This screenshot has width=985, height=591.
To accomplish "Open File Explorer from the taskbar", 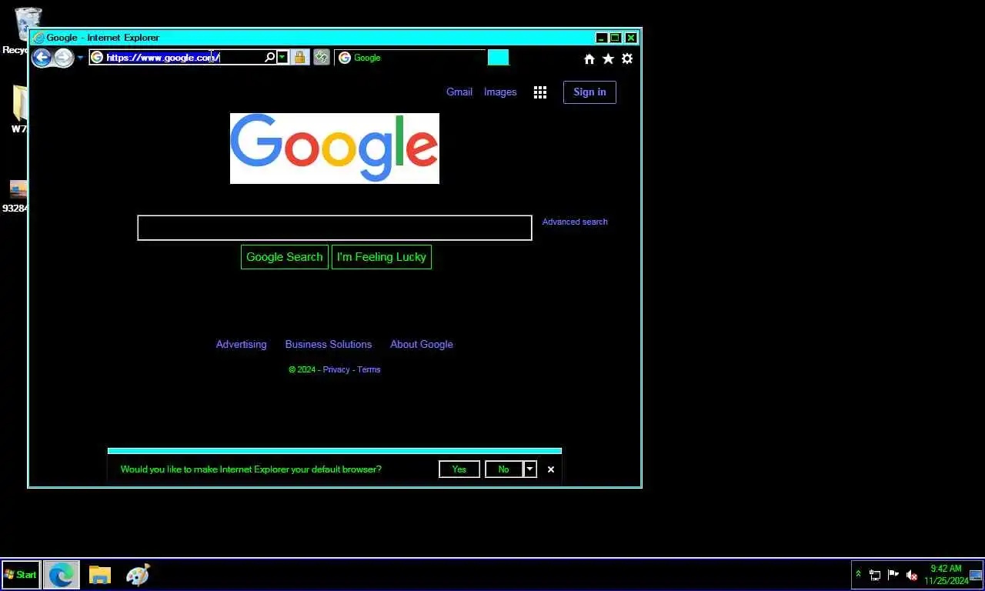I will click(100, 574).
